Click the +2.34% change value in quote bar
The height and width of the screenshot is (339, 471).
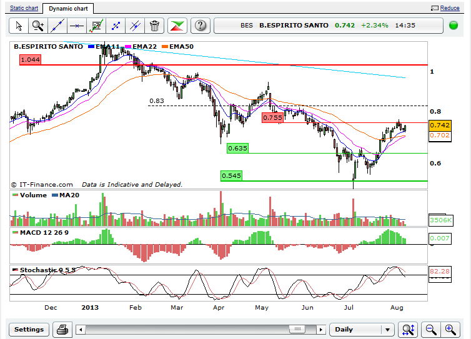click(x=375, y=26)
